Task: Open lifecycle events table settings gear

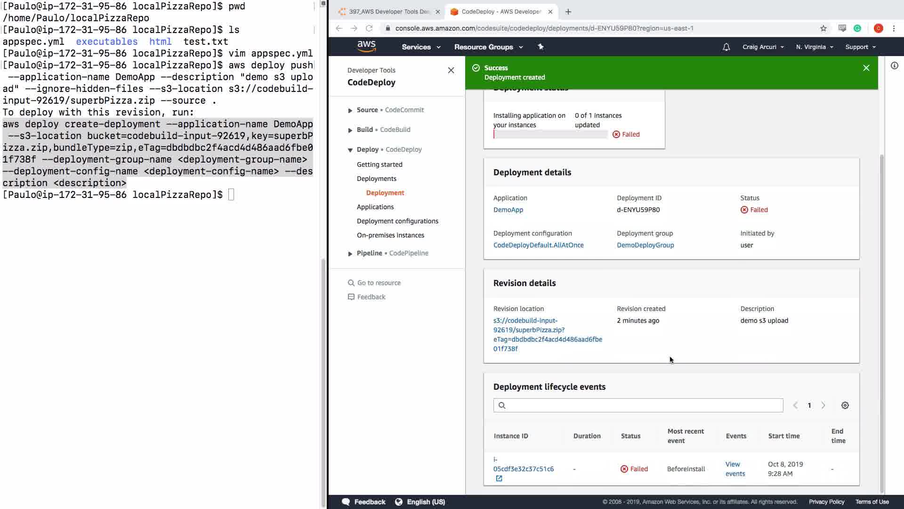Action: (845, 405)
